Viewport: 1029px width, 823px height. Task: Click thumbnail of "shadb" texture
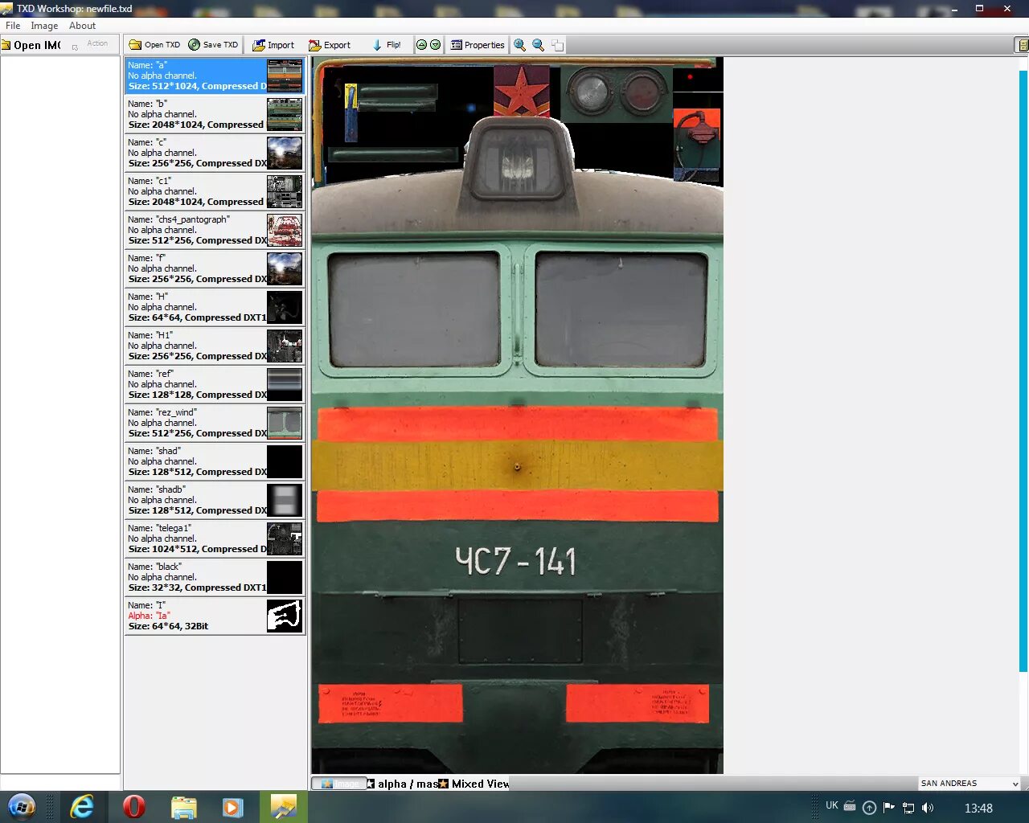(x=285, y=500)
